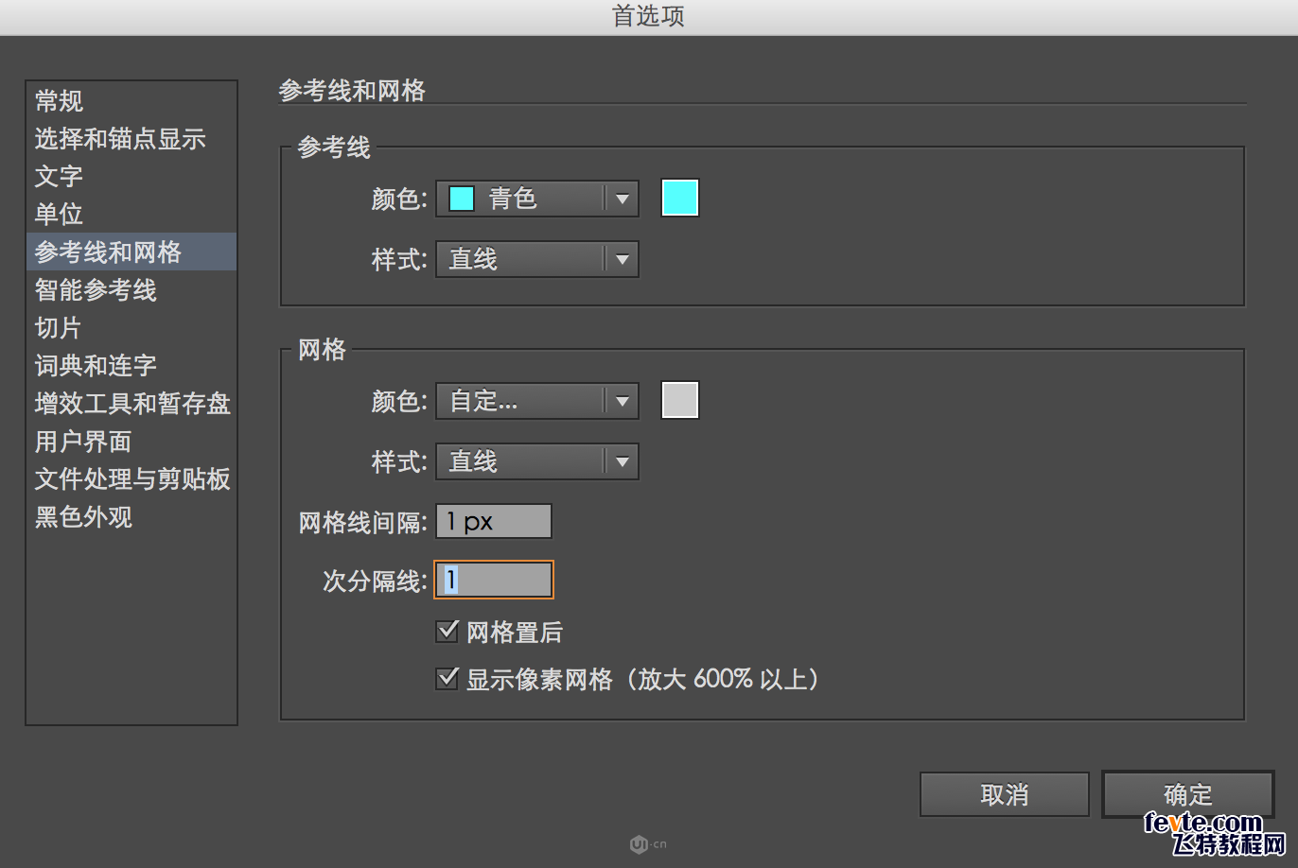Image resolution: width=1298 pixels, height=868 pixels.
Task: Open 文件处理与剪贴板 settings
Action: coord(132,479)
